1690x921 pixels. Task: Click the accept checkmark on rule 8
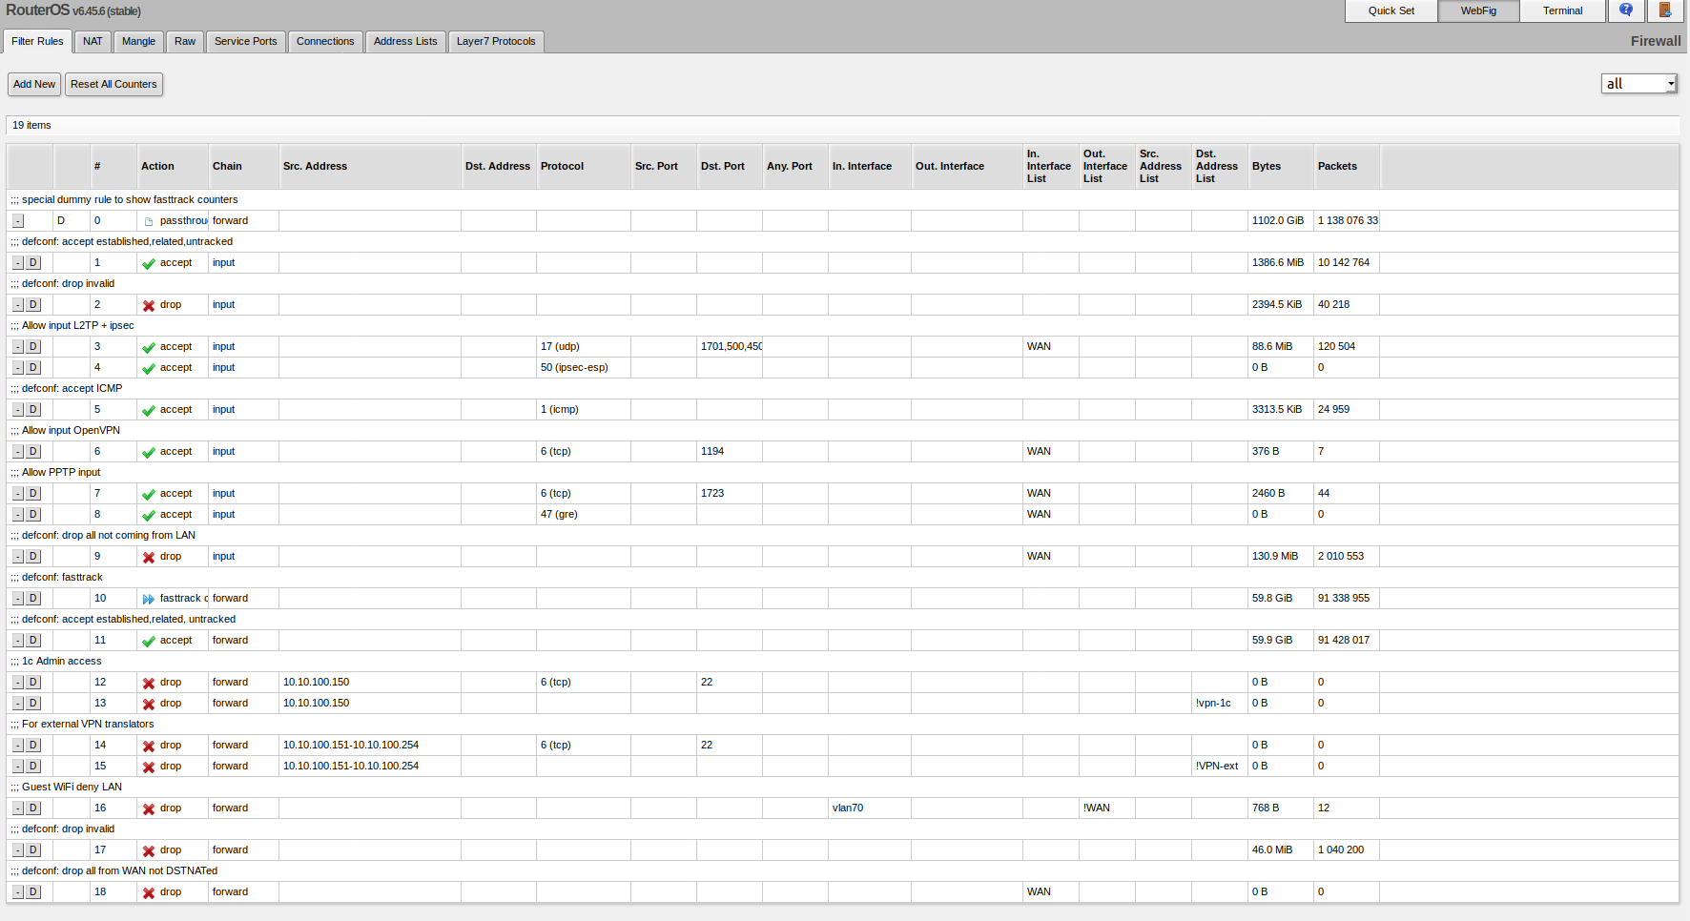149,515
